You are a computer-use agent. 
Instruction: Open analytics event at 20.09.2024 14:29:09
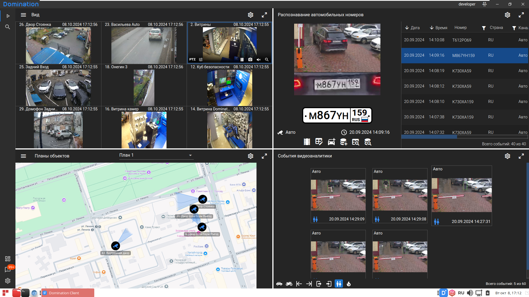tap(338, 195)
